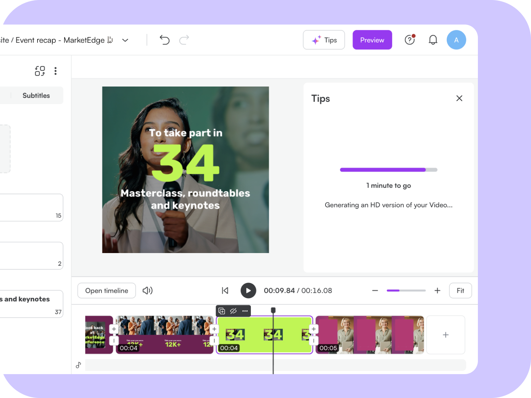Play the video
The height and width of the screenshot is (398, 531).
[x=248, y=291]
